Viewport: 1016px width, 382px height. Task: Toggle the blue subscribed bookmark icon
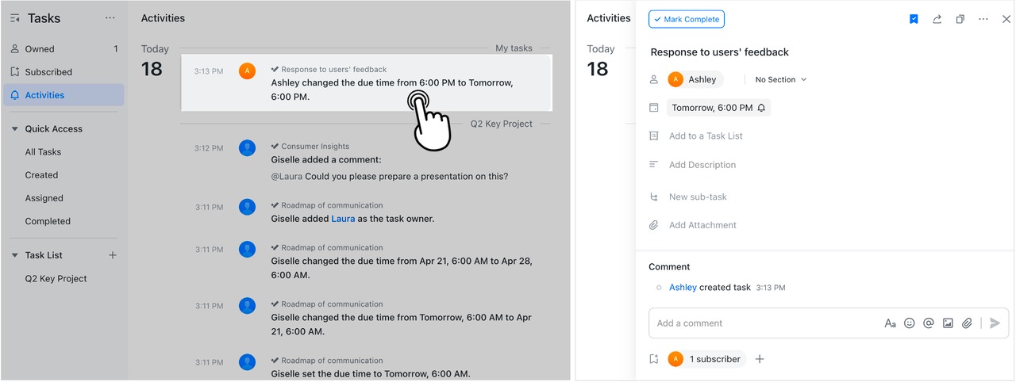point(914,19)
